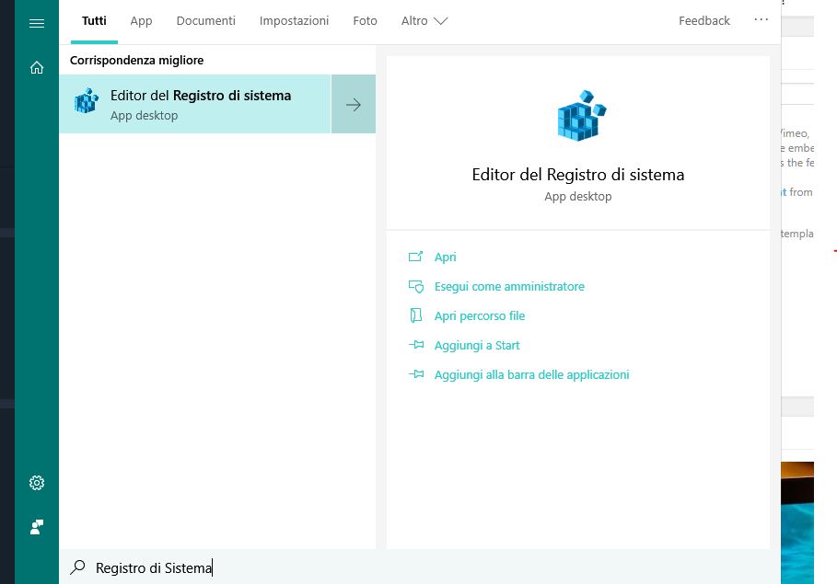Click the pin icon beside Aggiungi a Start
The width and height of the screenshot is (837, 584).
pos(416,346)
